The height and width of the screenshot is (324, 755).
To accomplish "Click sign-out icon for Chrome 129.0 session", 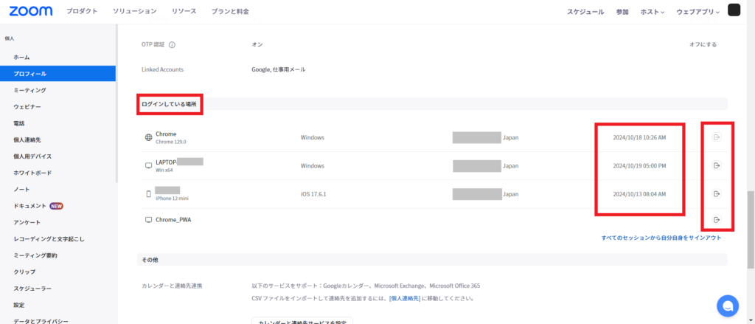I will point(716,137).
